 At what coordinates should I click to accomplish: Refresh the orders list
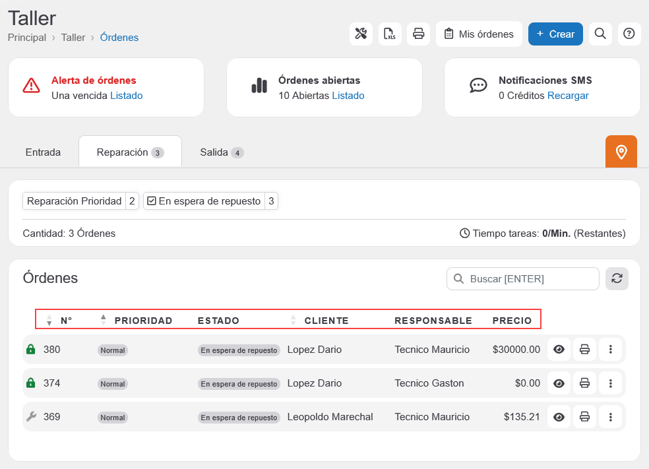point(617,278)
